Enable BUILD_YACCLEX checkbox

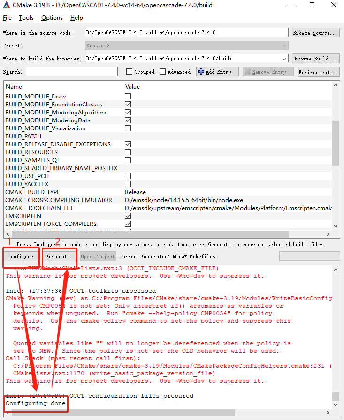[x=128, y=184]
